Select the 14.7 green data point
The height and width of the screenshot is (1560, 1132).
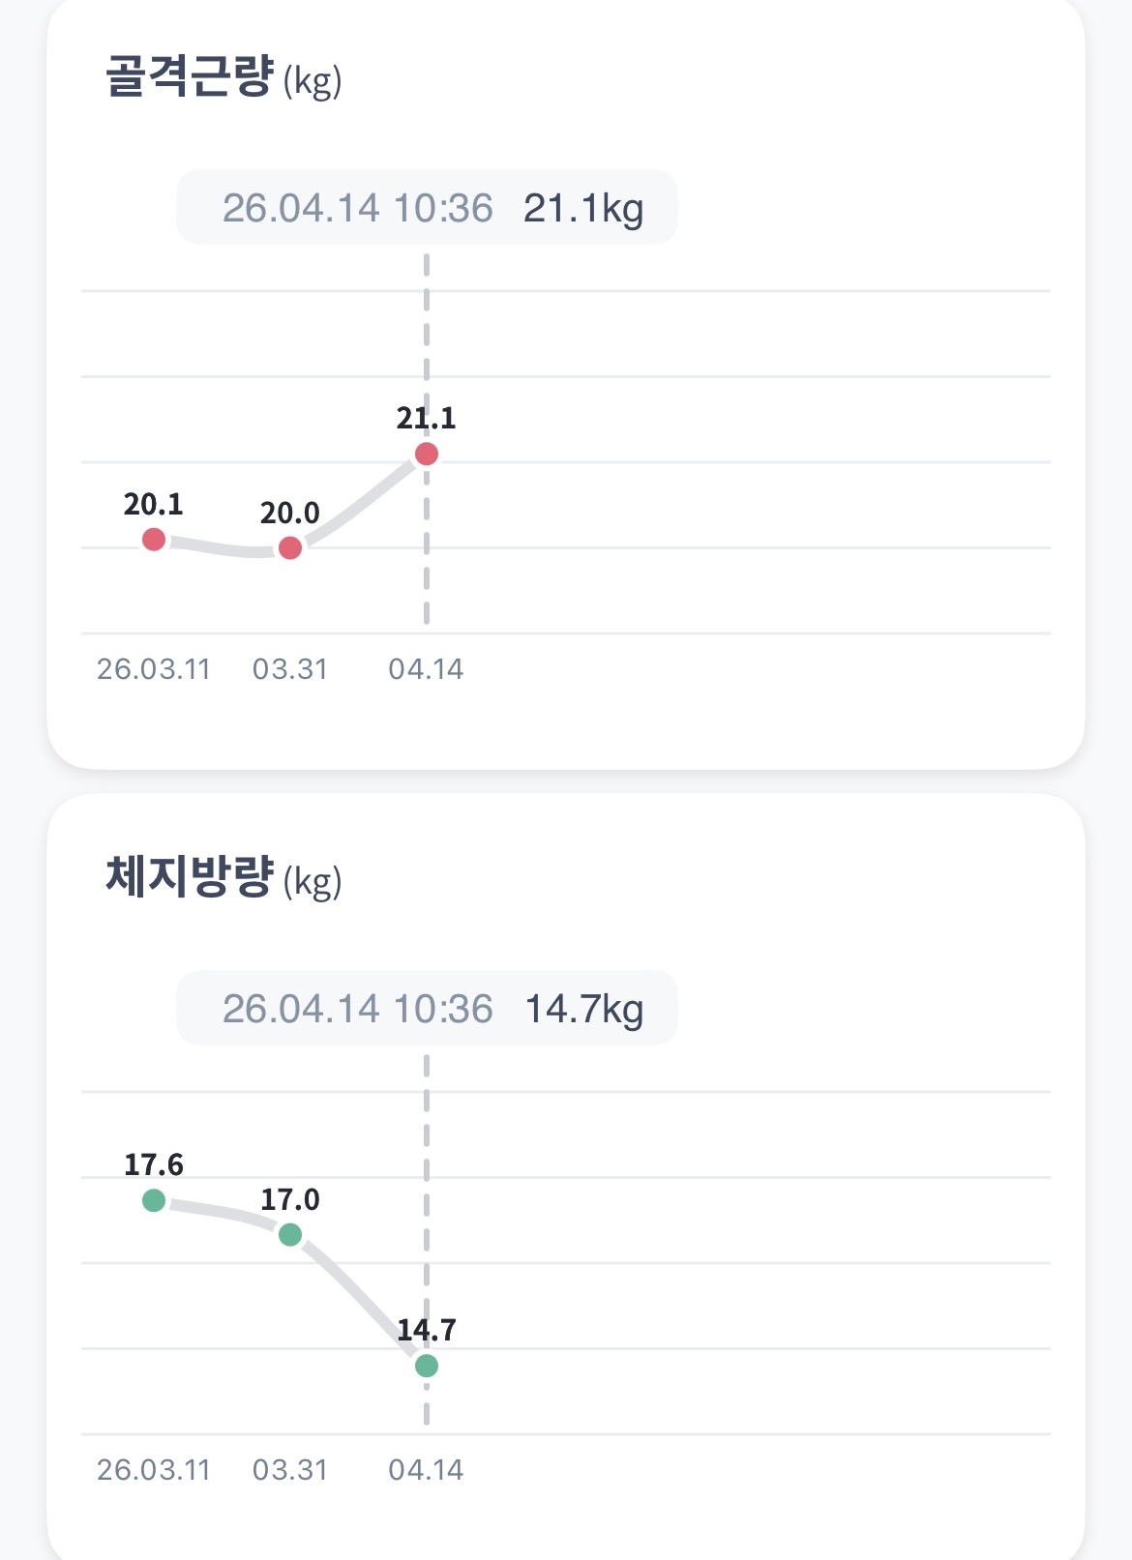pyautogui.click(x=427, y=1366)
